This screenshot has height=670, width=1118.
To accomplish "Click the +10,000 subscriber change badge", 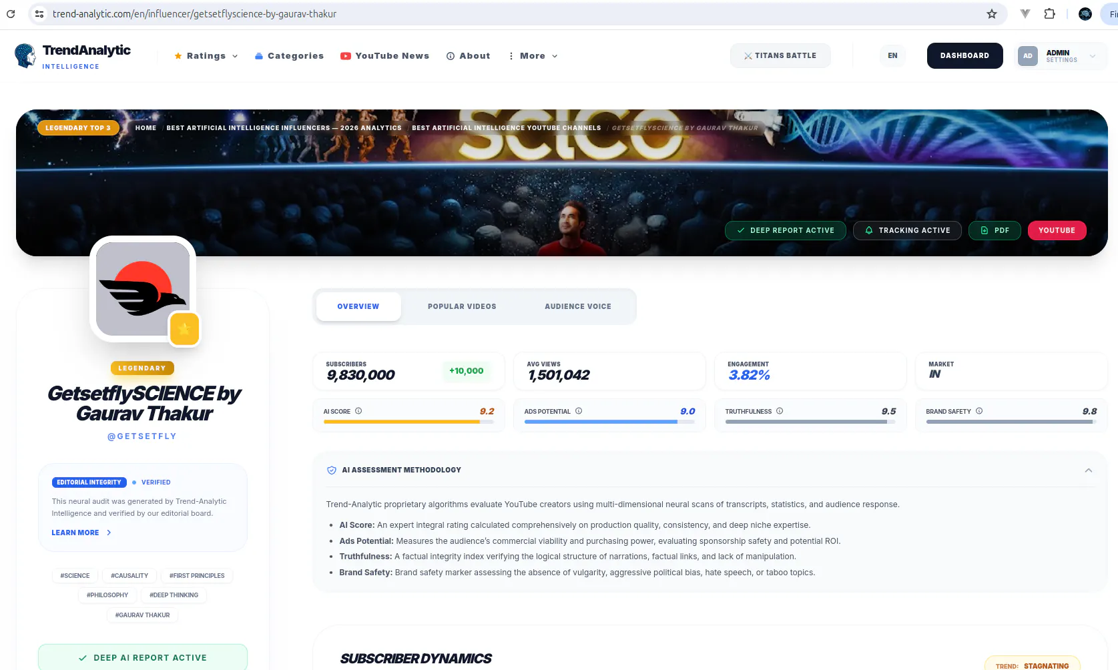I will tap(466, 371).
